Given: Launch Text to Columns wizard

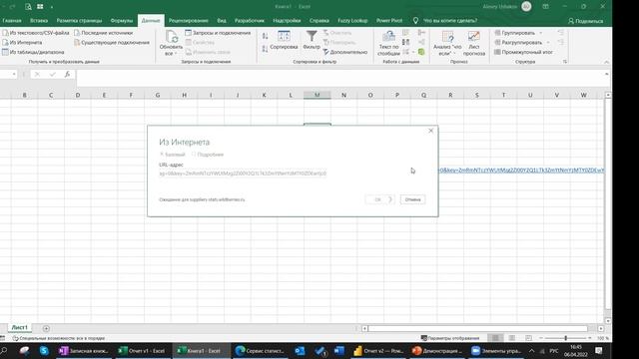Looking at the screenshot, I should pyautogui.click(x=388, y=43).
